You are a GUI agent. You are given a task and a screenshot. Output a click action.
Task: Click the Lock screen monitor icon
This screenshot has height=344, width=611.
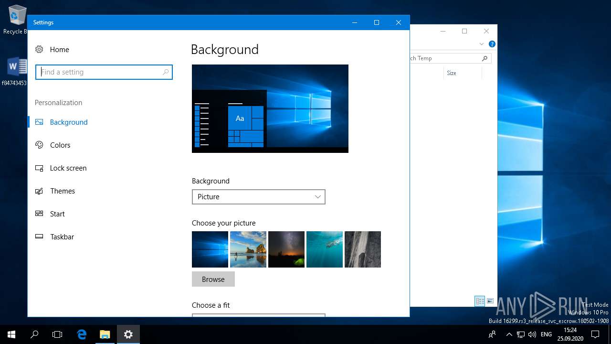(39, 168)
